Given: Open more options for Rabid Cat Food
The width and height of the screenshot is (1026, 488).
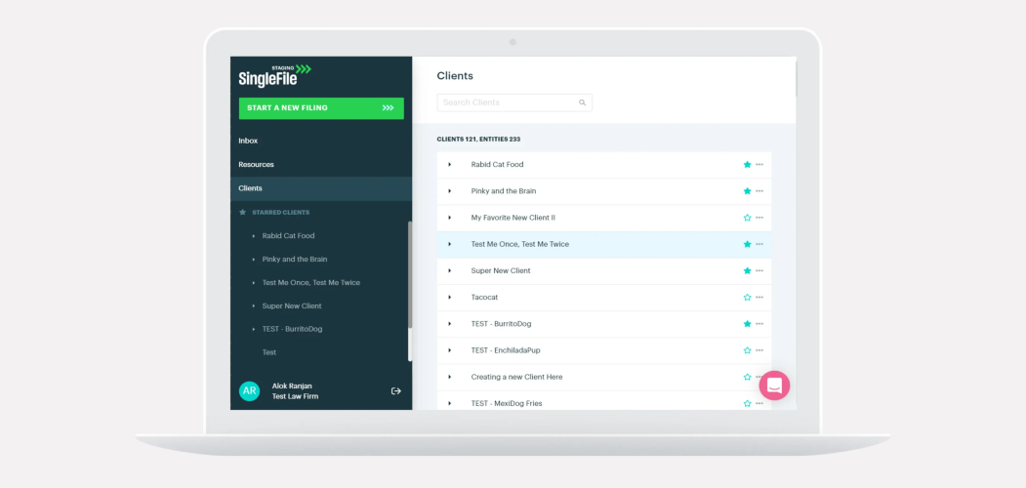Looking at the screenshot, I should point(759,165).
